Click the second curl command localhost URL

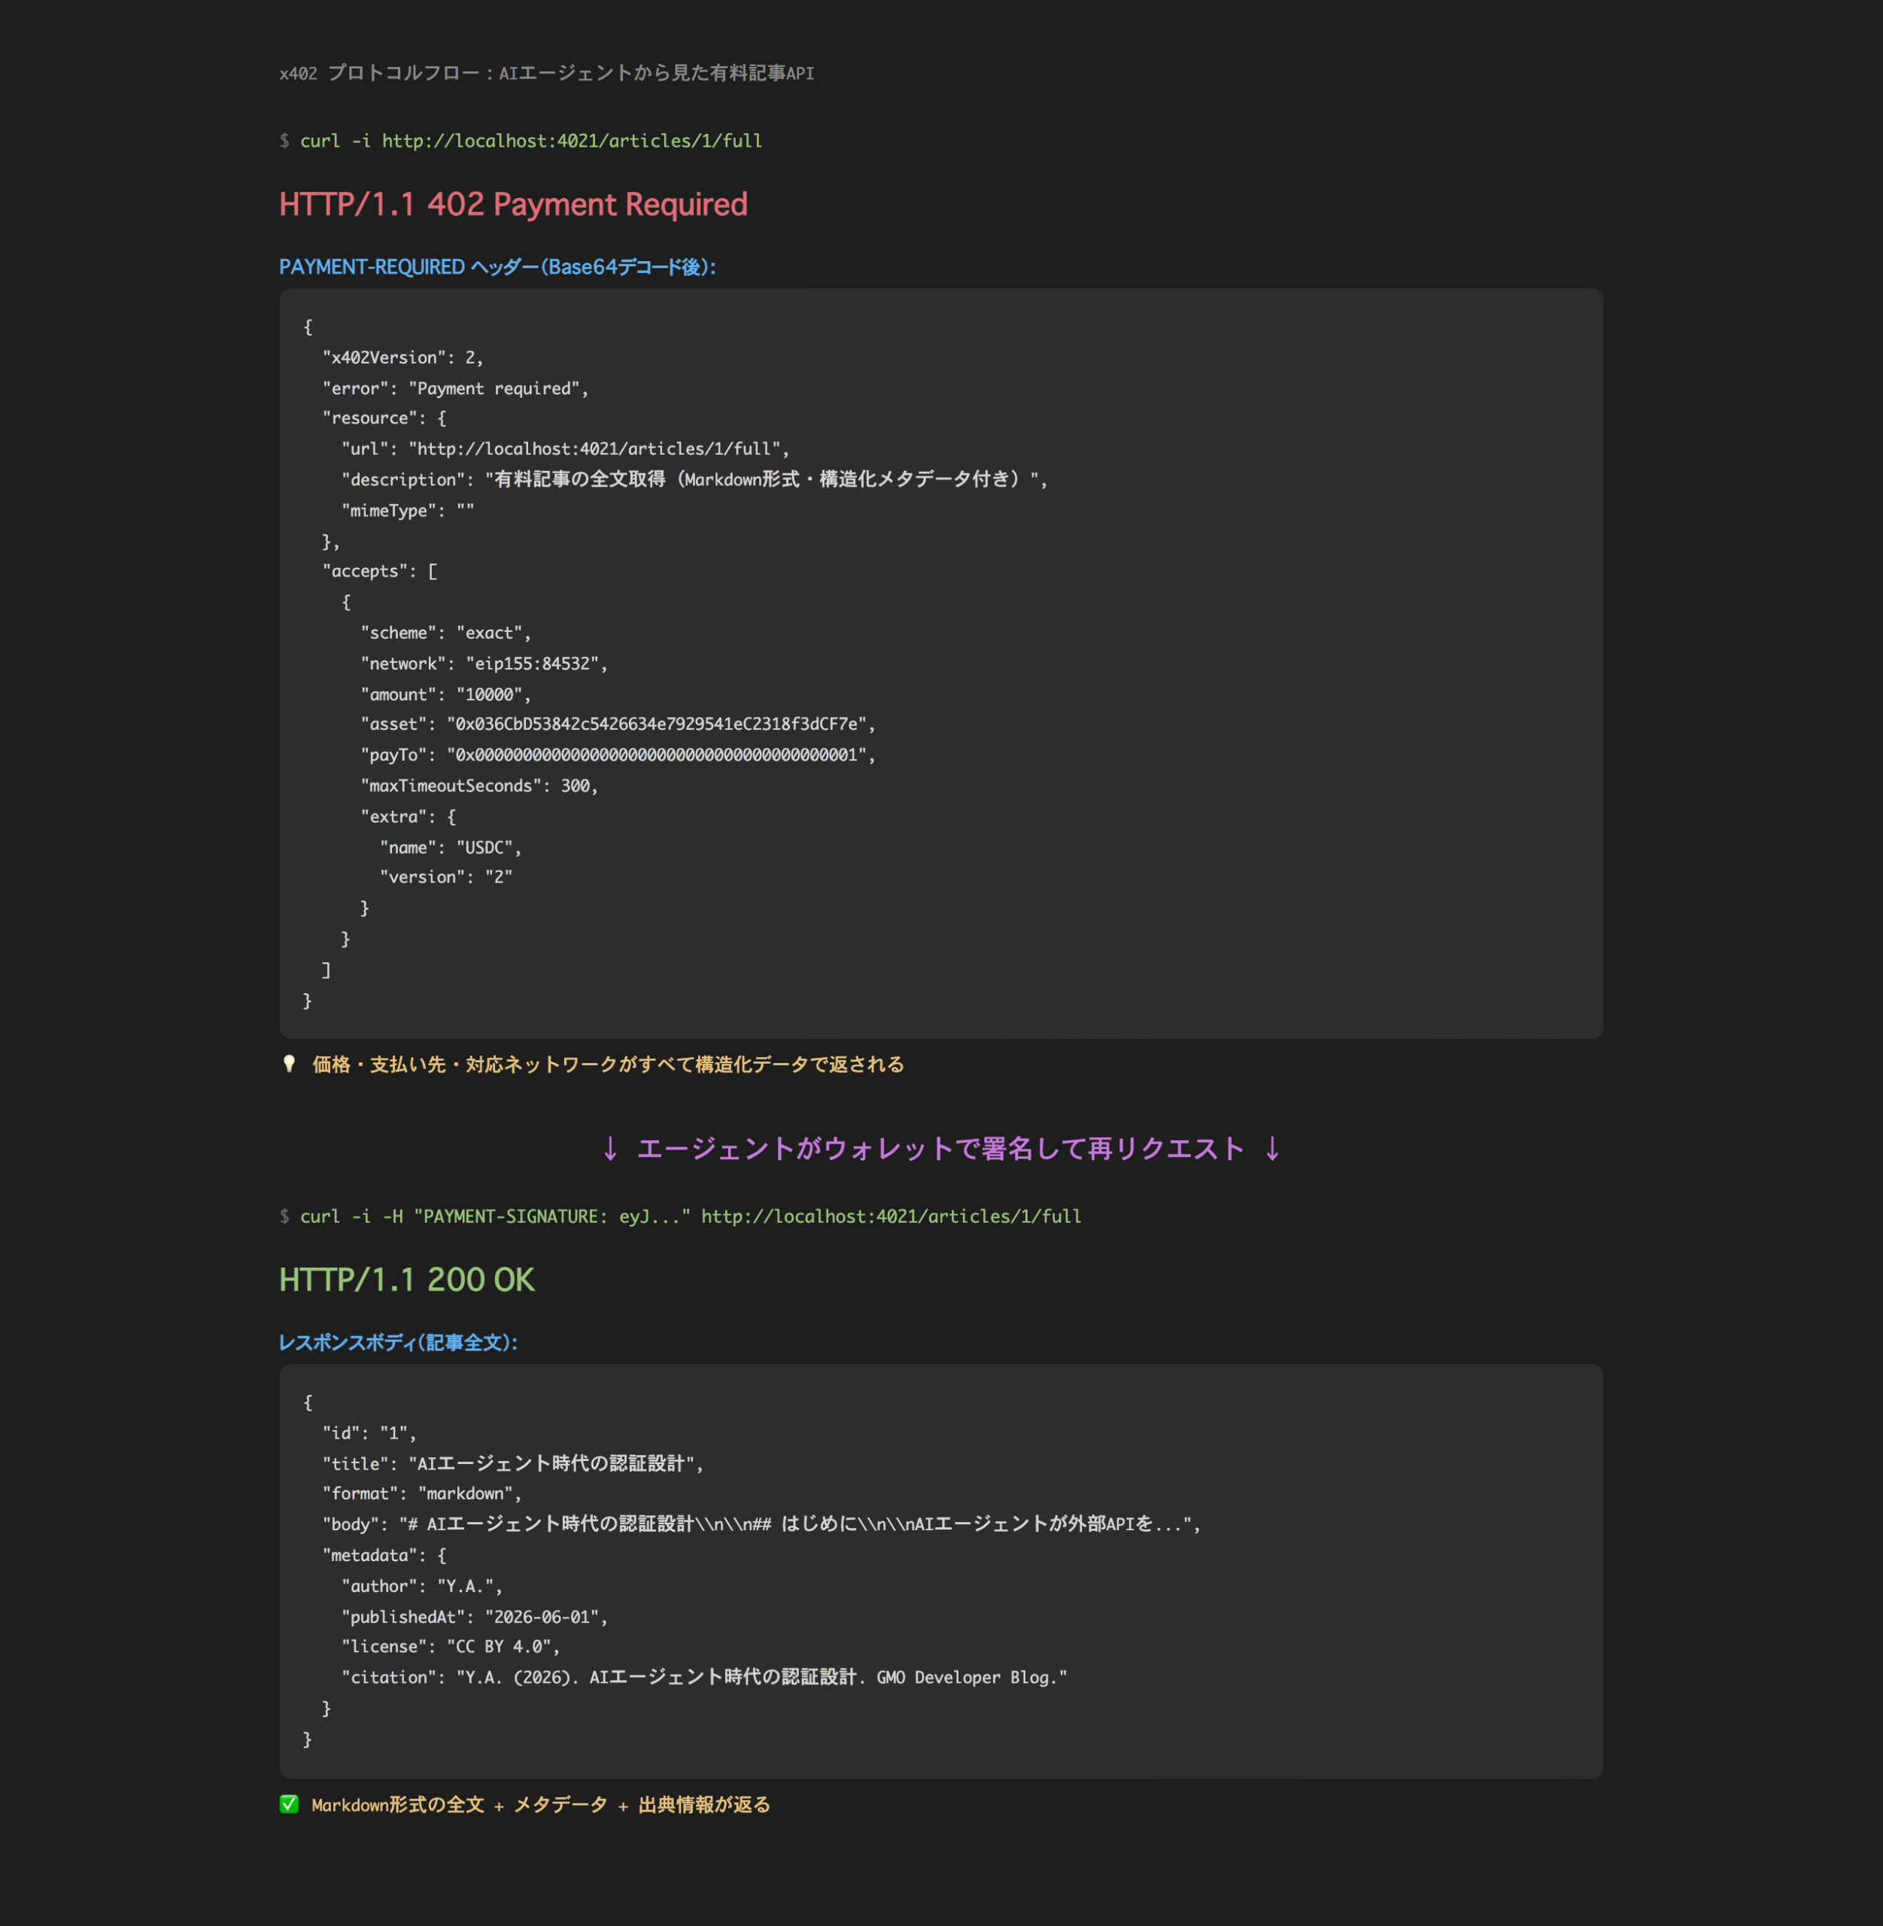[x=891, y=1216]
